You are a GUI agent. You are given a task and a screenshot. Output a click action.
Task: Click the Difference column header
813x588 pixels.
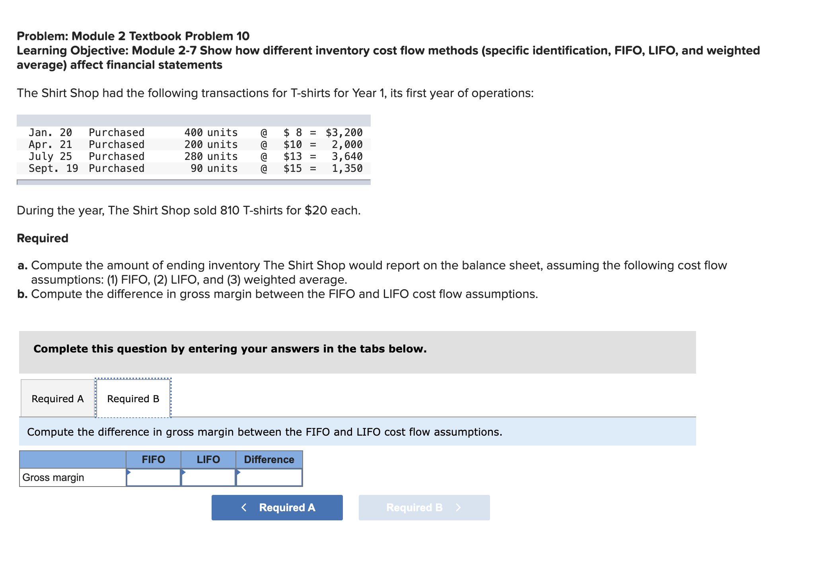(x=269, y=459)
